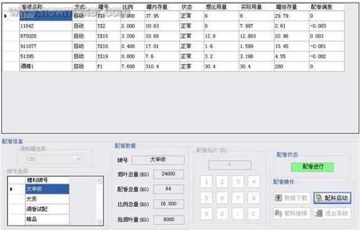This screenshot has height=230, width=360.
Task: Click the scroll up arrow in 牌号选择 list
Action: pos(100,180)
